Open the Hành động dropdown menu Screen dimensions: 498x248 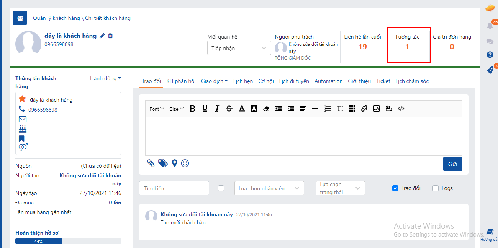[105, 78]
